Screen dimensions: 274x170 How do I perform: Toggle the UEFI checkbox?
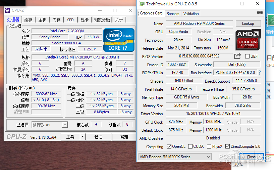[247, 56]
